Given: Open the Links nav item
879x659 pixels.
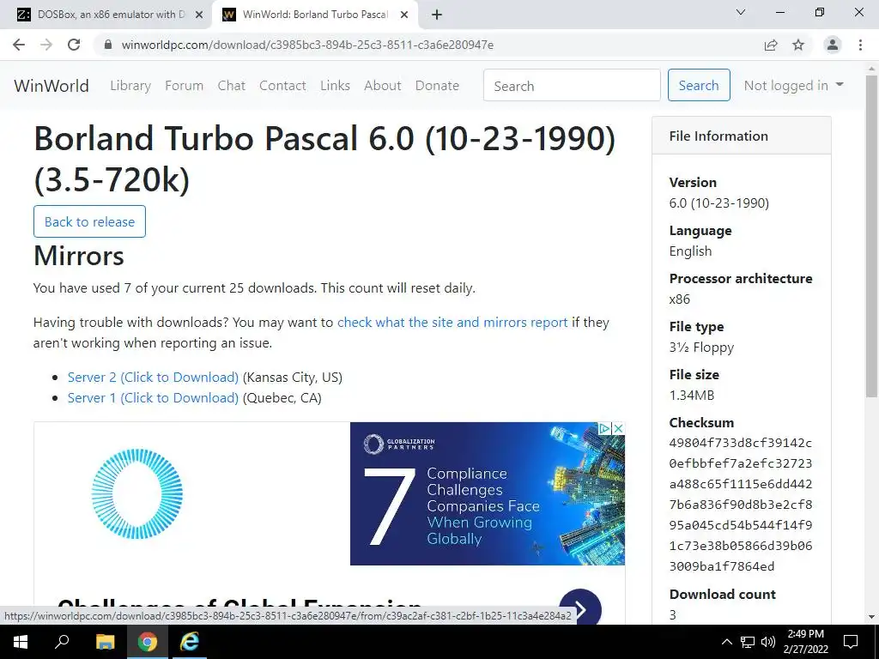Looking at the screenshot, I should point(336,86).
